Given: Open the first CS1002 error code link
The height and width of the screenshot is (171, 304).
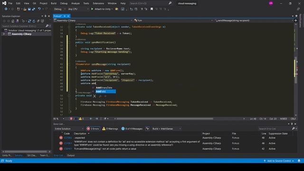Looking at the screenshot, I should pos(68,138).
